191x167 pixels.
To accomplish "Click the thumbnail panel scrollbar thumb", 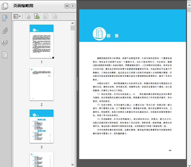I will [73, 28].
